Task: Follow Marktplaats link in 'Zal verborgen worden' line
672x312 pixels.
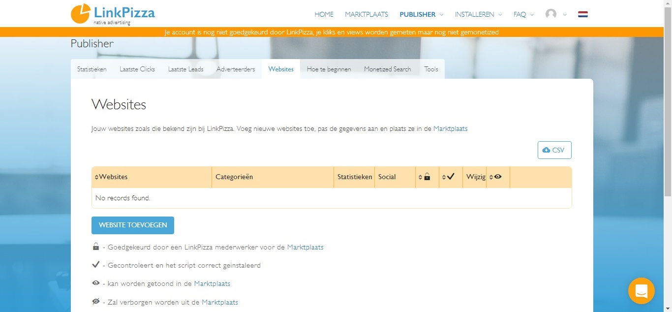Action: pos(220,302)
